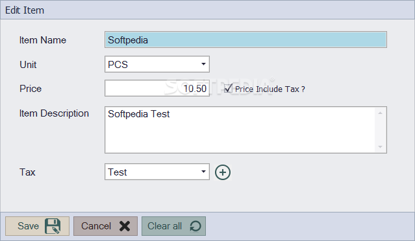Click into the Price field showing 10.50
This screenshot has width=415, height=241.
(x=157, y=88)
